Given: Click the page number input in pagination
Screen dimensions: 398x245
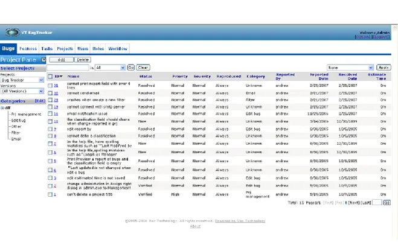Looking at the screenshot, I should click(x=377, y=202).
